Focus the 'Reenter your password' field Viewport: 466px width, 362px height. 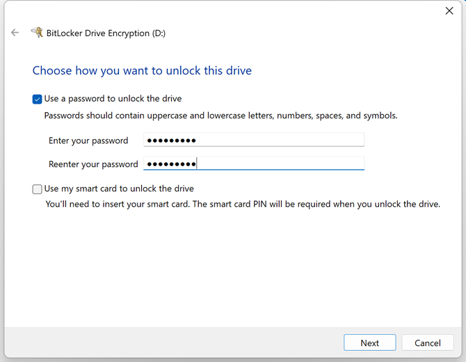[x=254, y=164]
